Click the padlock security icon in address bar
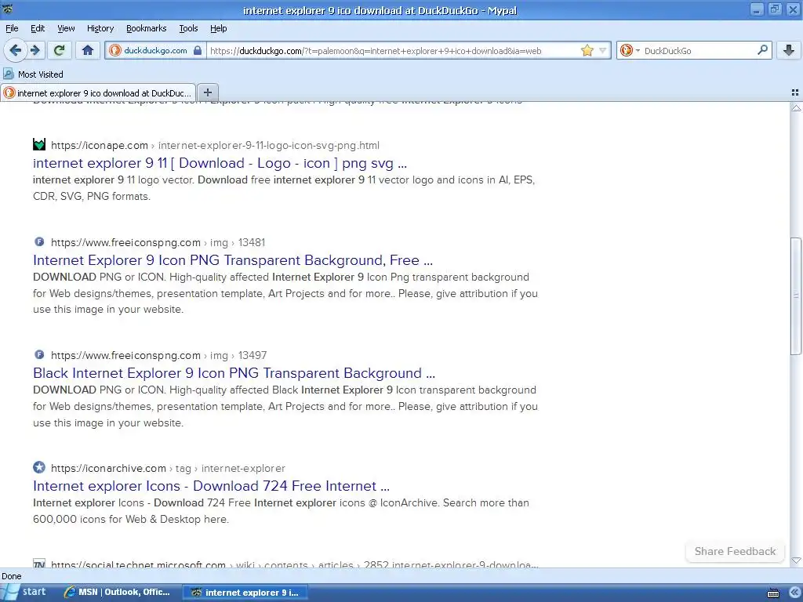The height and width of the screenshot is (602, 803). coord(198,50)
